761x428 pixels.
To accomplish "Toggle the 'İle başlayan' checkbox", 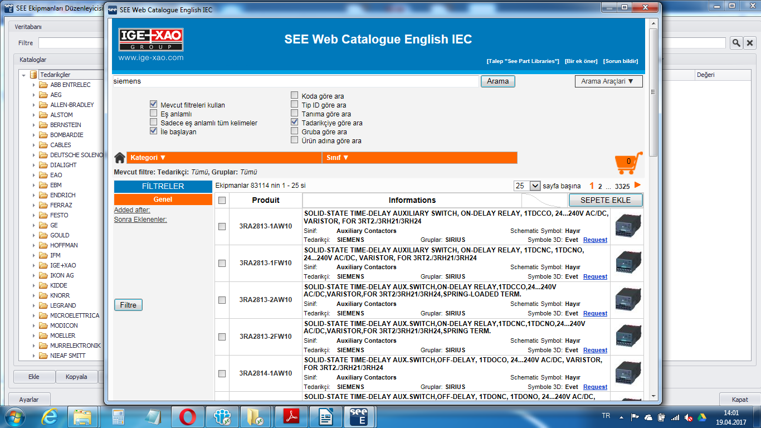I will [x=153, y=132].
